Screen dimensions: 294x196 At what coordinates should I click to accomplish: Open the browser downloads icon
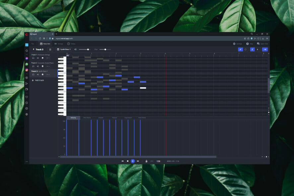point(263,39)
